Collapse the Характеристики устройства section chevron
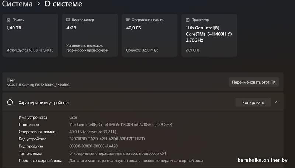 (x=277, y=102)
